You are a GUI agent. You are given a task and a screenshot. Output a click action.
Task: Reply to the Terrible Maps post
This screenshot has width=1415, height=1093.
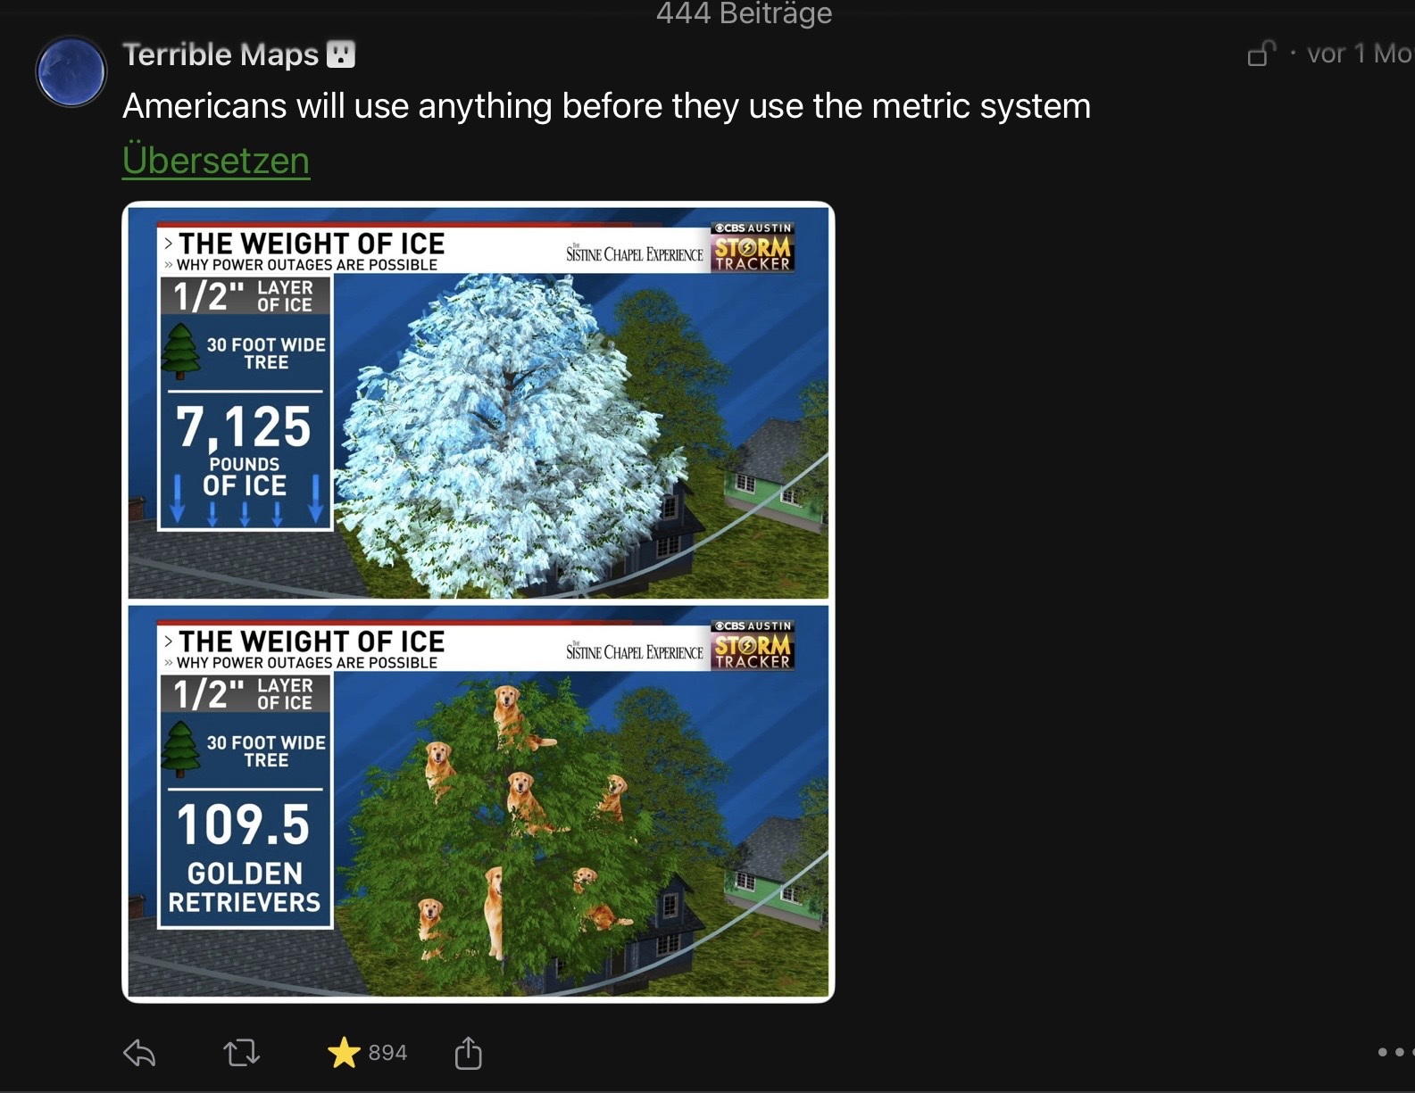click(139, 1054)
